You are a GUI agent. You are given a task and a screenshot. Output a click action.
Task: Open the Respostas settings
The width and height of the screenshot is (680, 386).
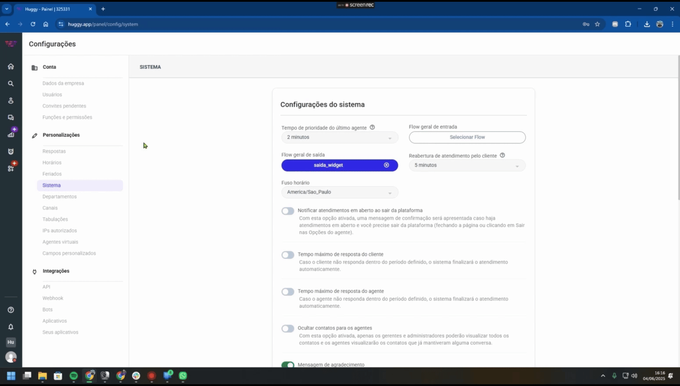[54, 151]
